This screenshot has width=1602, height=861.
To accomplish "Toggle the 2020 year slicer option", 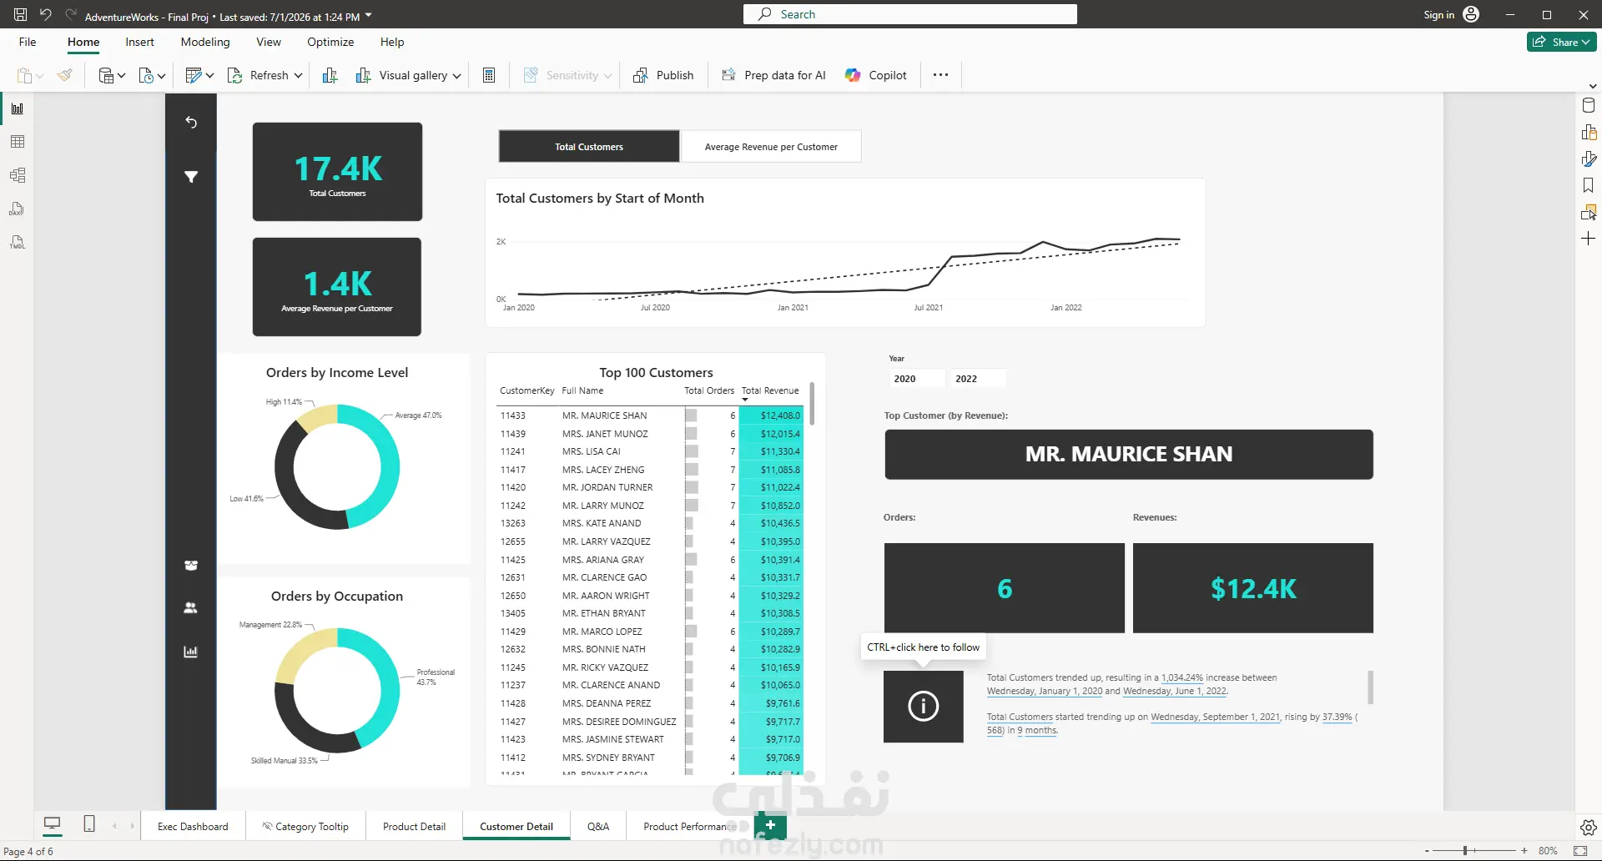I will [x=914, y=379].
